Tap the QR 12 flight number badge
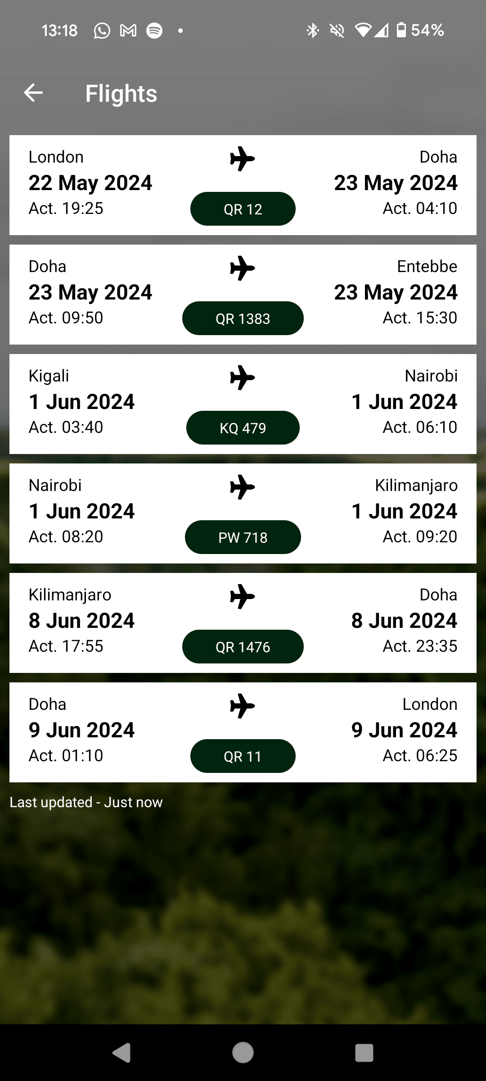The height and width of the screenshot is (1081, 486). (243, 209)
